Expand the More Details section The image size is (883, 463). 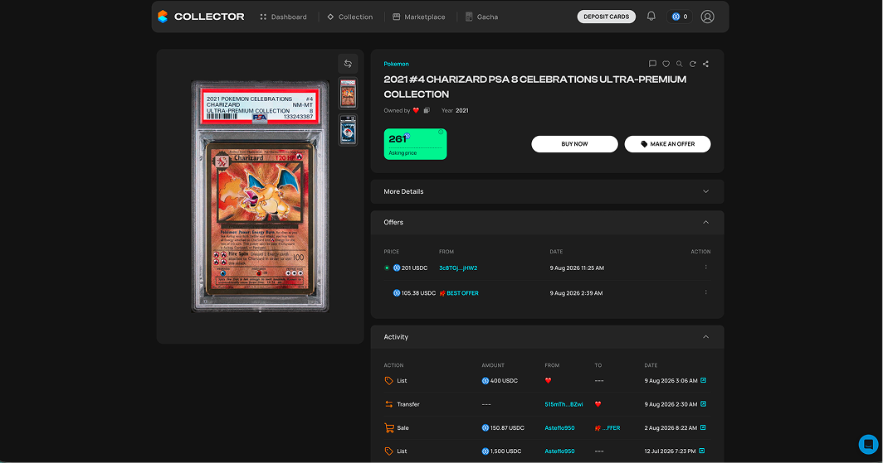tap(547, 191)
